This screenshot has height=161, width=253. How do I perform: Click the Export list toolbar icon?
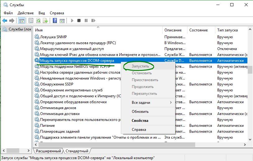(45, 21)
